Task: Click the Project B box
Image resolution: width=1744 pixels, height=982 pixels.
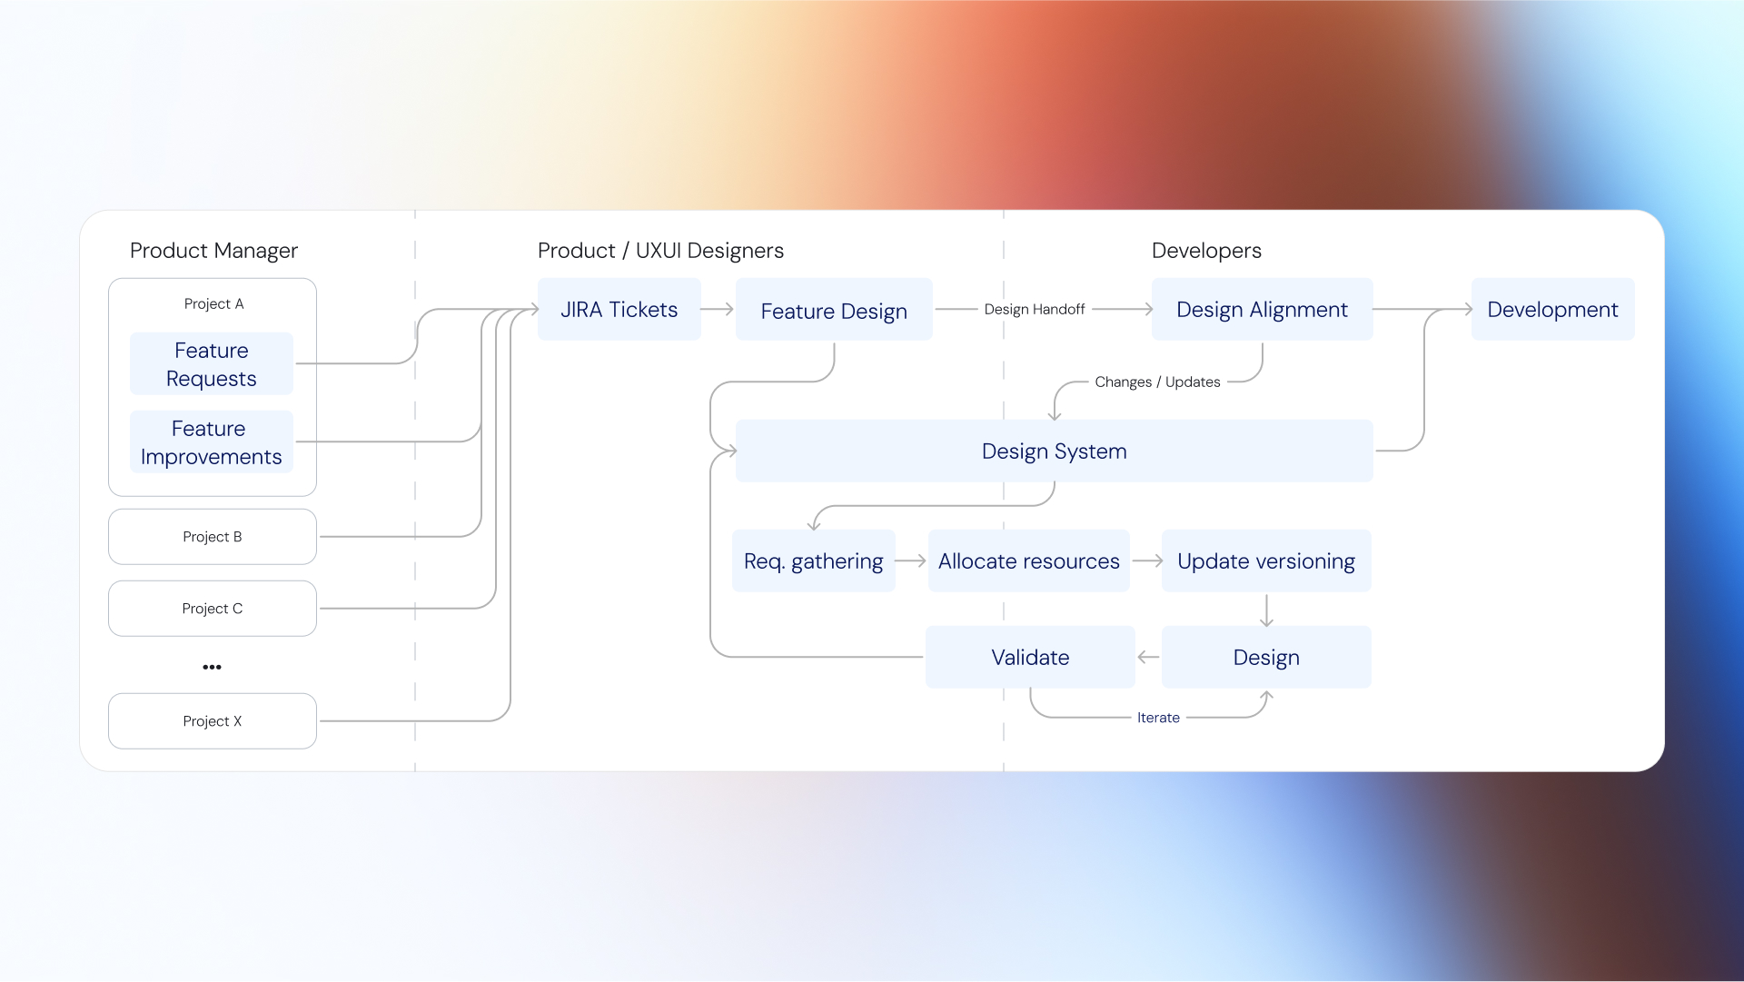Action: [213, 537]
